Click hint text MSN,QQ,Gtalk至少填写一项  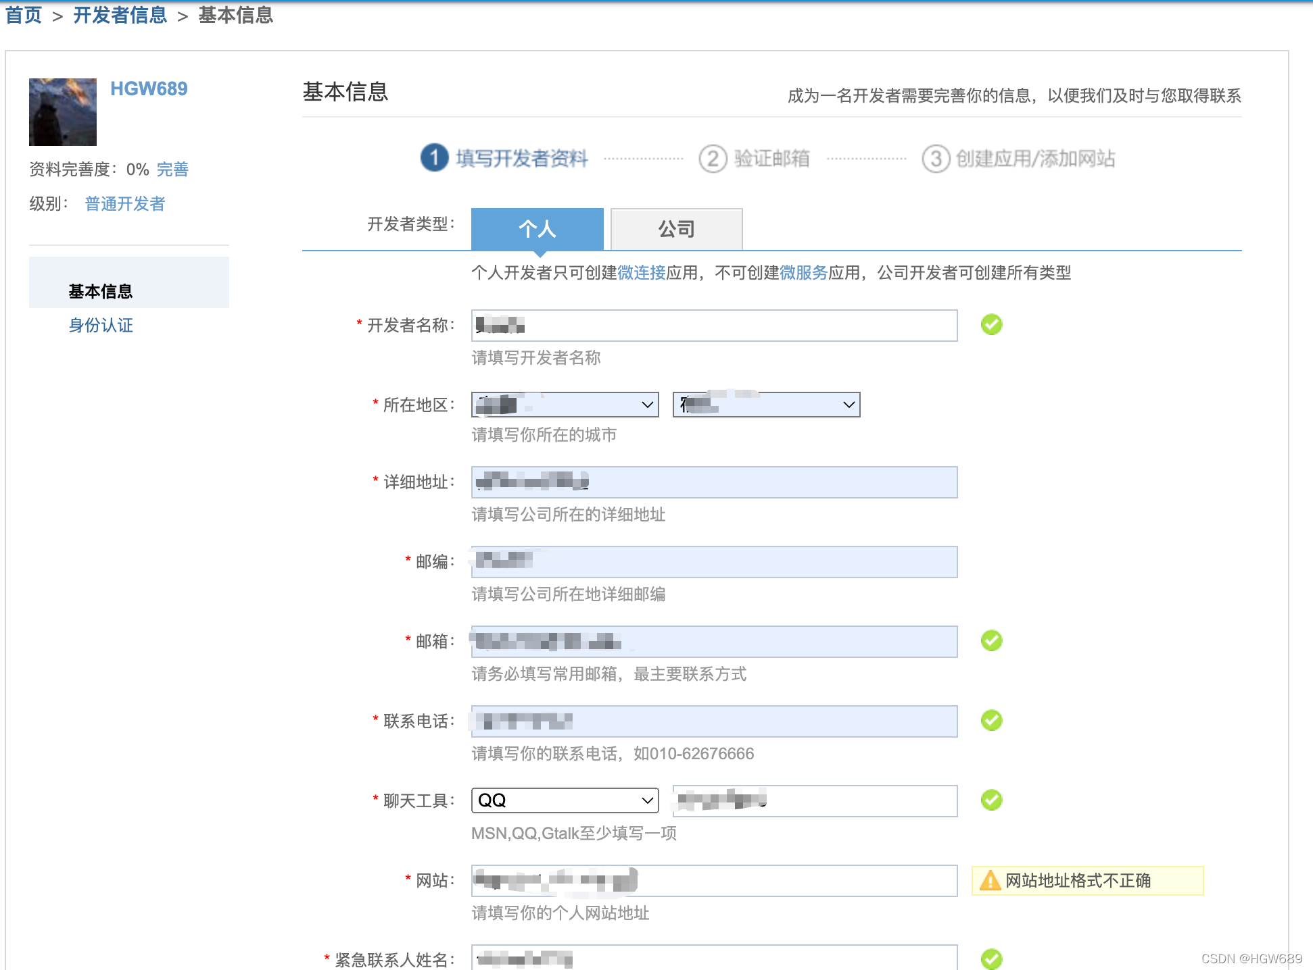tap(574, 833)
